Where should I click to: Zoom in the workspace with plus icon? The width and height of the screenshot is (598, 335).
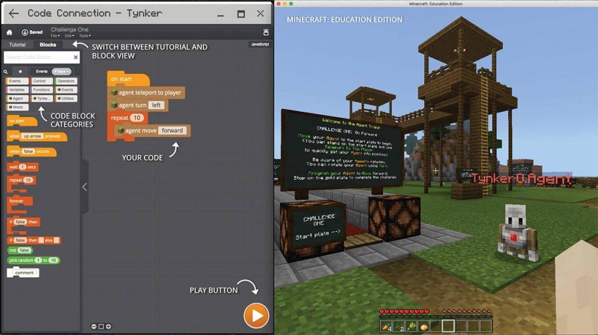click(x=109, y=326)
